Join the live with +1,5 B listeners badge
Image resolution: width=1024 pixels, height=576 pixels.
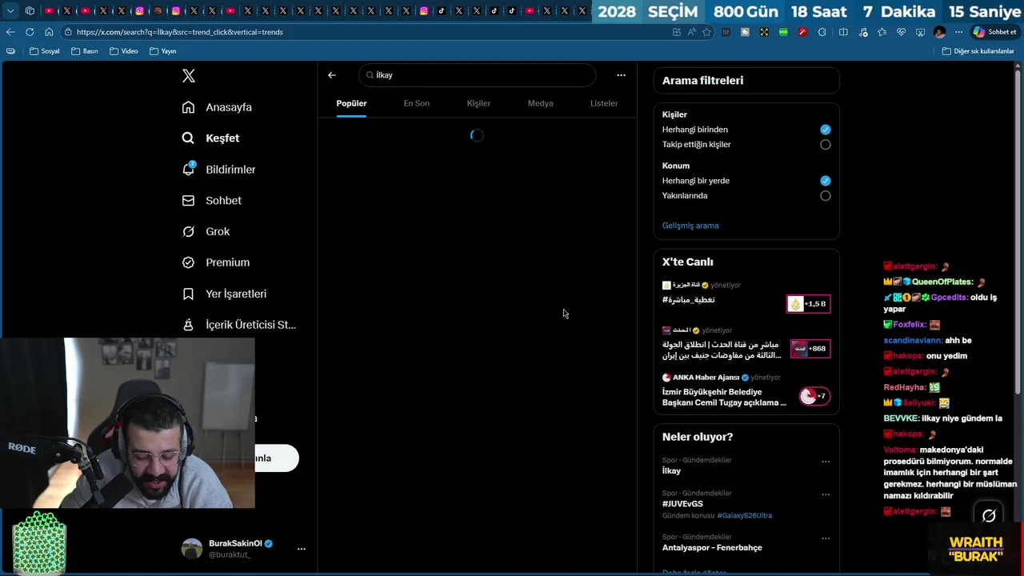[809, 304]
